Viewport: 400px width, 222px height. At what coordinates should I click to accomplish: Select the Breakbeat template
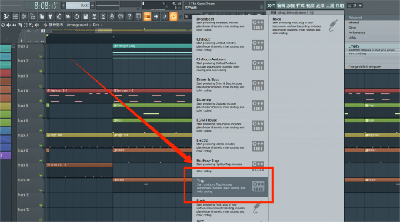pyautogui.click(x=230, y=25)
